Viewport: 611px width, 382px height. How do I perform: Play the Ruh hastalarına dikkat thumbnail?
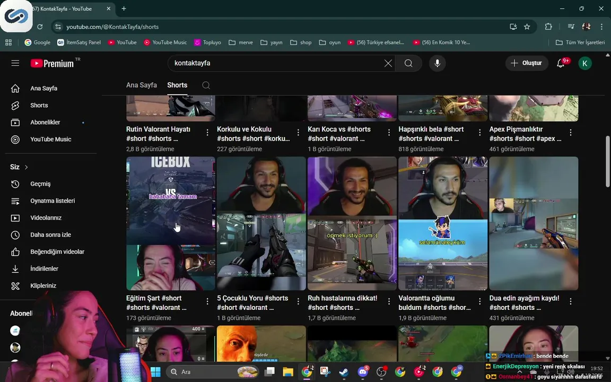[352, 223]
